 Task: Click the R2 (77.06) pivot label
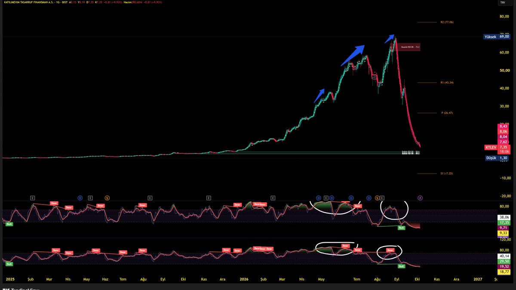pyautogui.click(x=447, y=22)
